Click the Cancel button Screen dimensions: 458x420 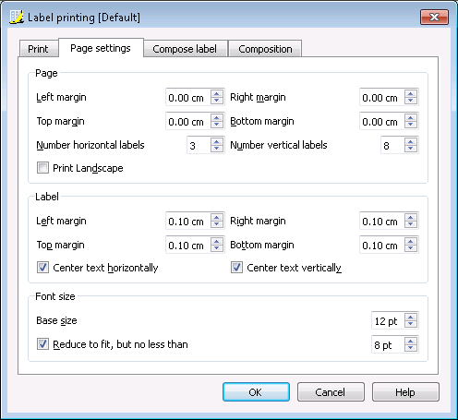(331, 392)
